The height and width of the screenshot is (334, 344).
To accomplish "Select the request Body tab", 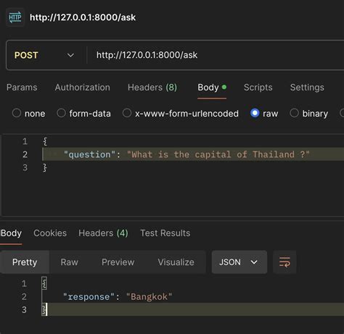I will (212, 88).
